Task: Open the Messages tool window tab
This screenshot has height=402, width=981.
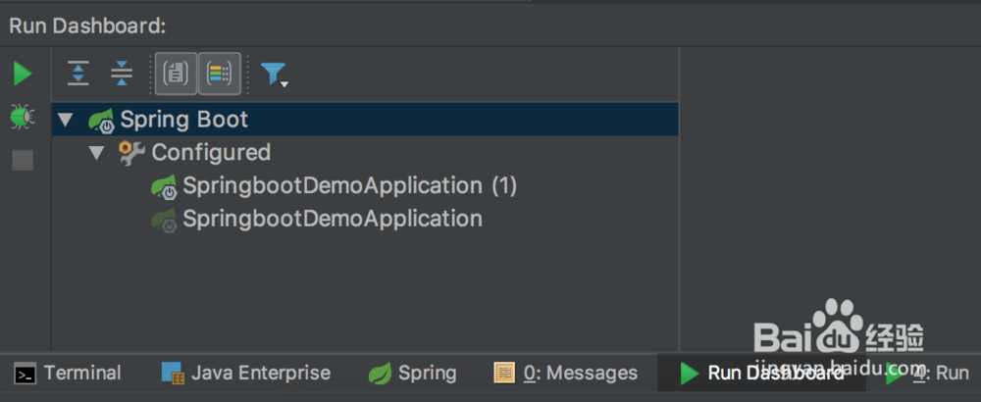Action: [x=566, y=374]
